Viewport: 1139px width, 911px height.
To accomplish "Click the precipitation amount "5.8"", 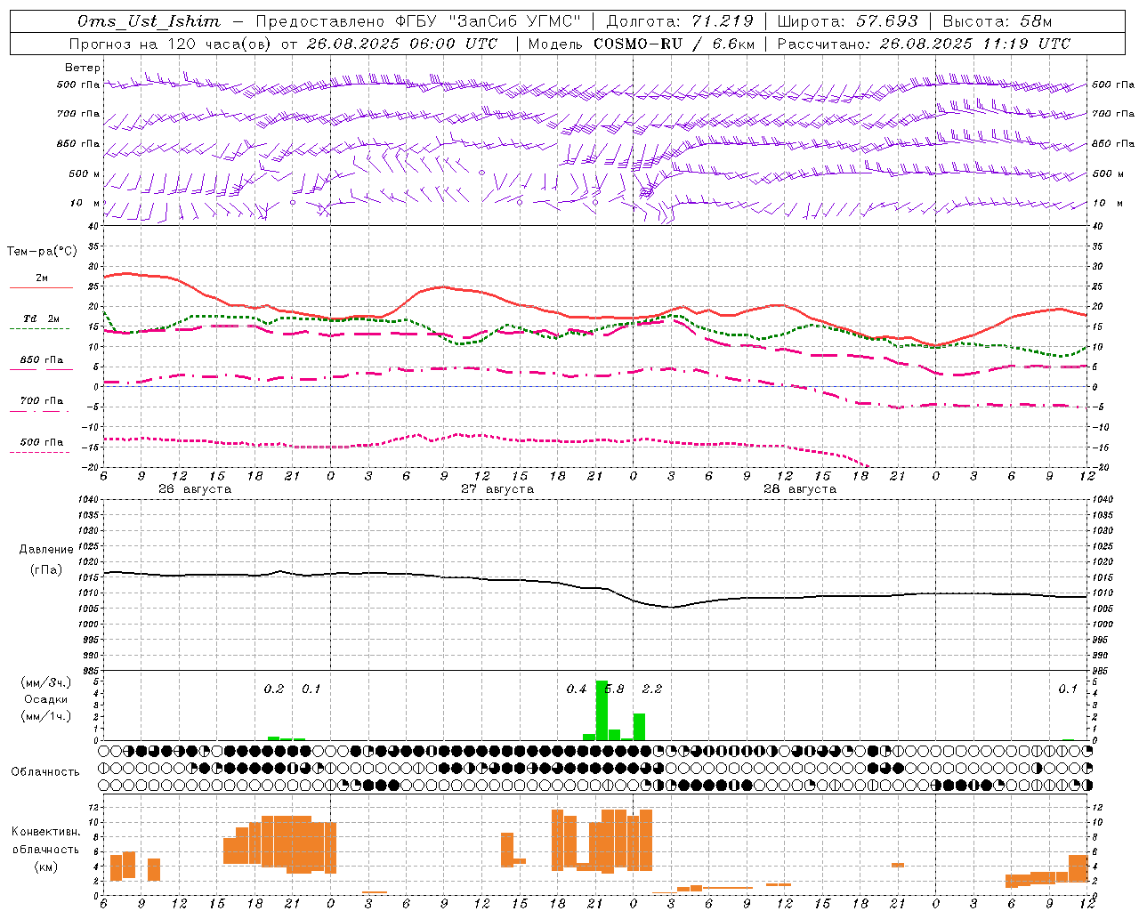I will tap(615, 689).
